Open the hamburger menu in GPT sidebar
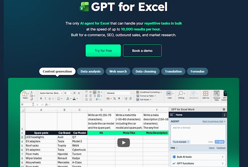The image size is (248, 167). coord(172,115)
